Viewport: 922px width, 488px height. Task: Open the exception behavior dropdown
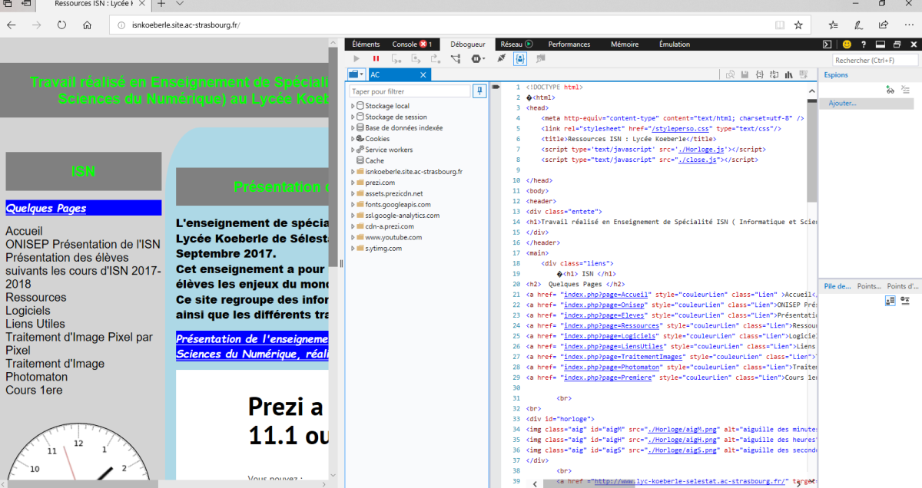click(479, 58)
